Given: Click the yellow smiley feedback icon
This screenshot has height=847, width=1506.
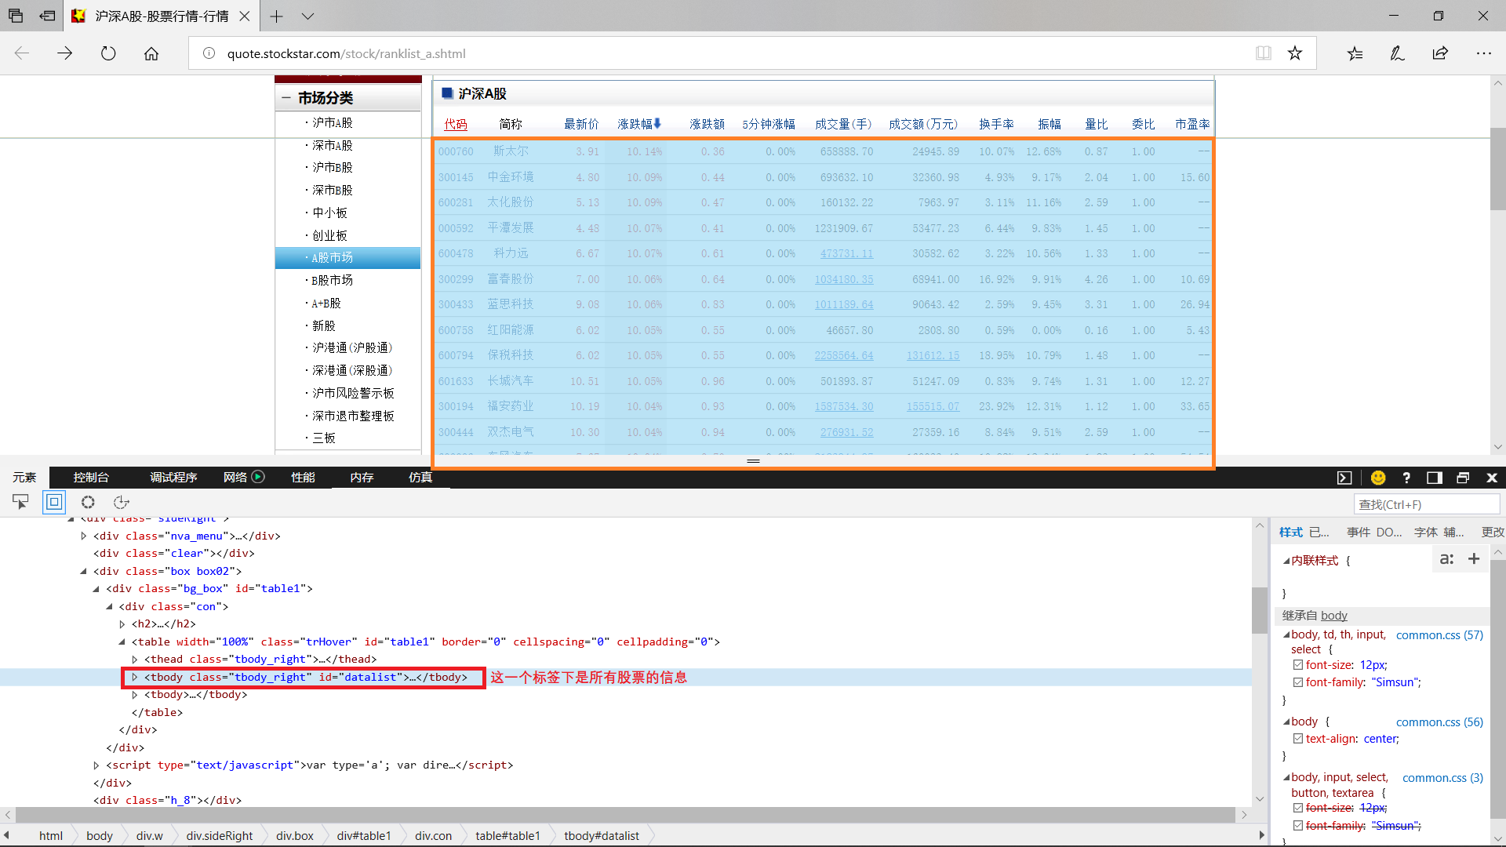Looking at the screenshot, I should [1378, 478].
